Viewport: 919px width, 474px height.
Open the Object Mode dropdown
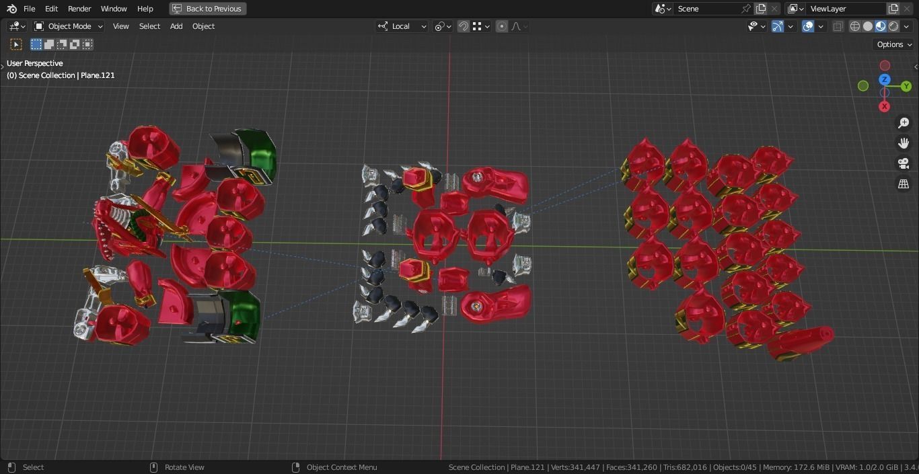[68, 26]
